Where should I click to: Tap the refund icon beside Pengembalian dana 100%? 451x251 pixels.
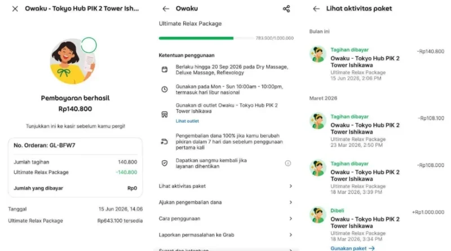(x=165, y=142)
